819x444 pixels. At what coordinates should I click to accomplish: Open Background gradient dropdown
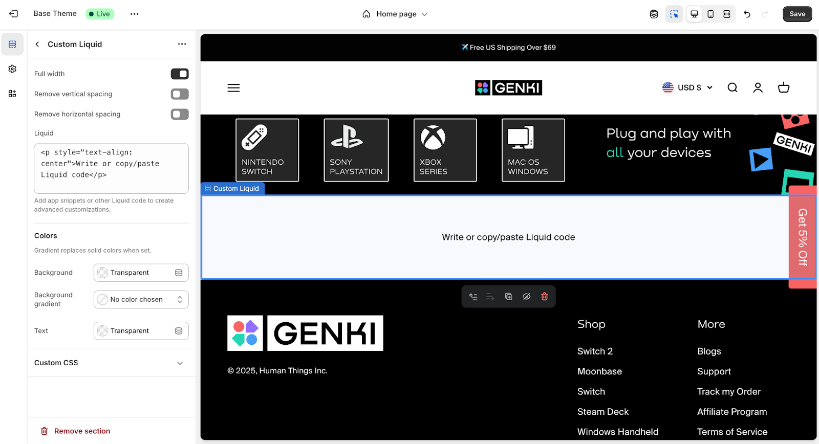[141, 300]
